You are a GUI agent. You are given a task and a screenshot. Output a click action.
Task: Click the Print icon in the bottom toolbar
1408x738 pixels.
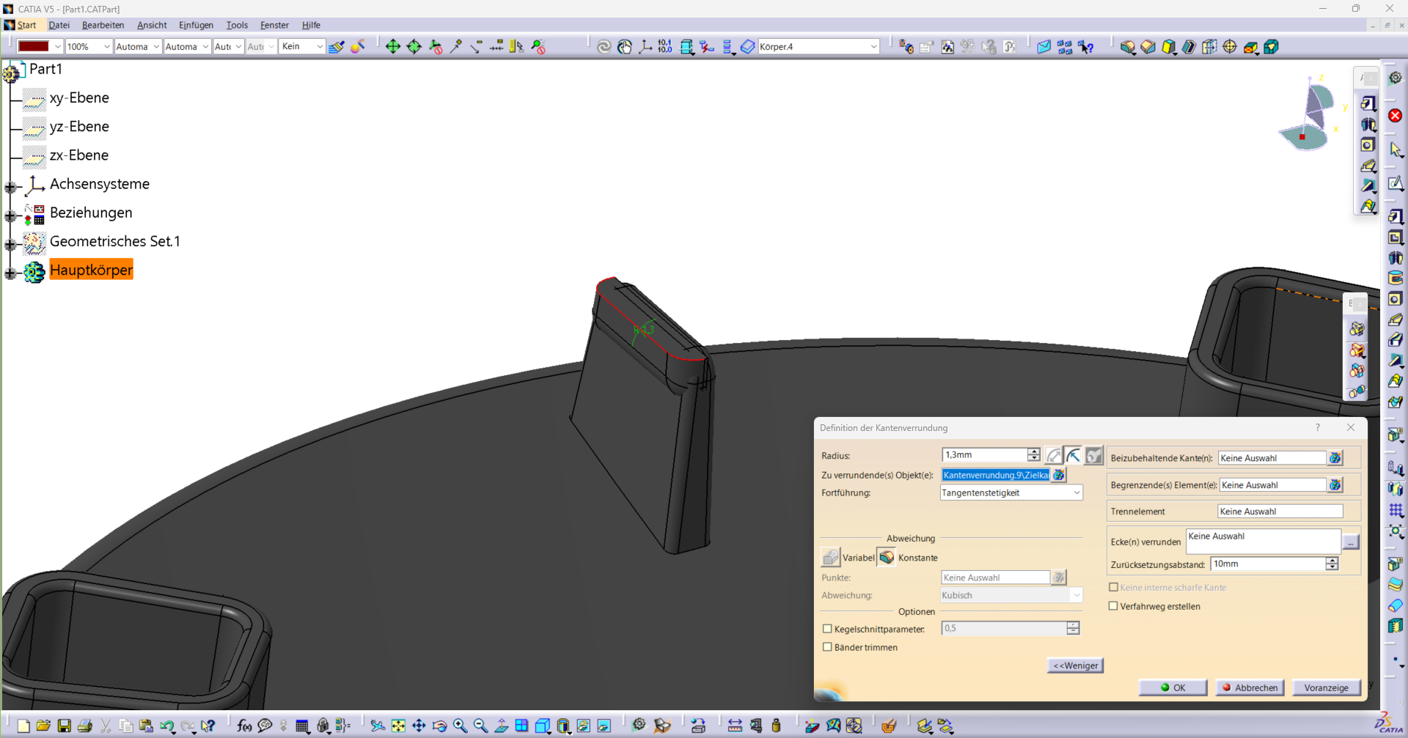click(85, 726)
